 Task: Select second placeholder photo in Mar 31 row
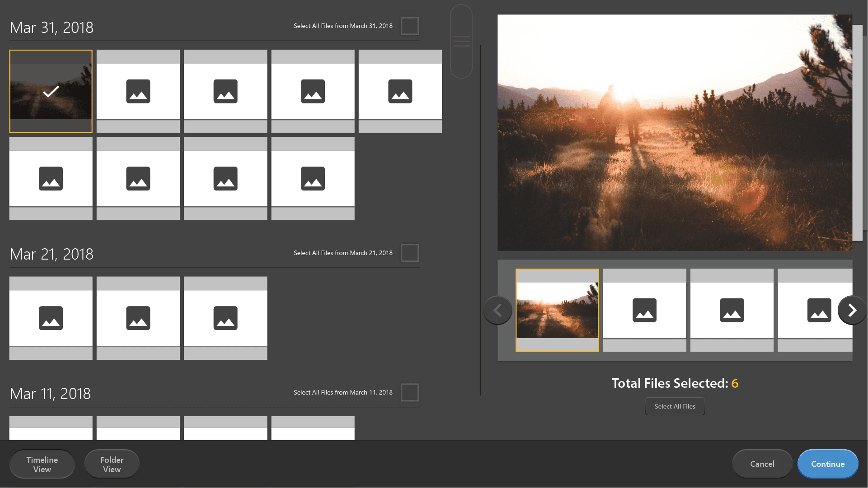click(x=138, y=91)
